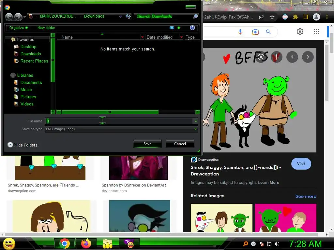
Task: Open the File name dropdown arrow
Action: tap(196, 121)
